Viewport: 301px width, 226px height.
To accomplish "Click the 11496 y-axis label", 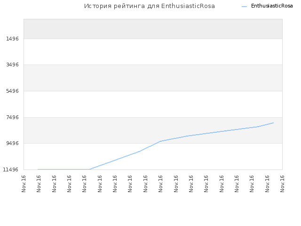I will coord(11,169).
